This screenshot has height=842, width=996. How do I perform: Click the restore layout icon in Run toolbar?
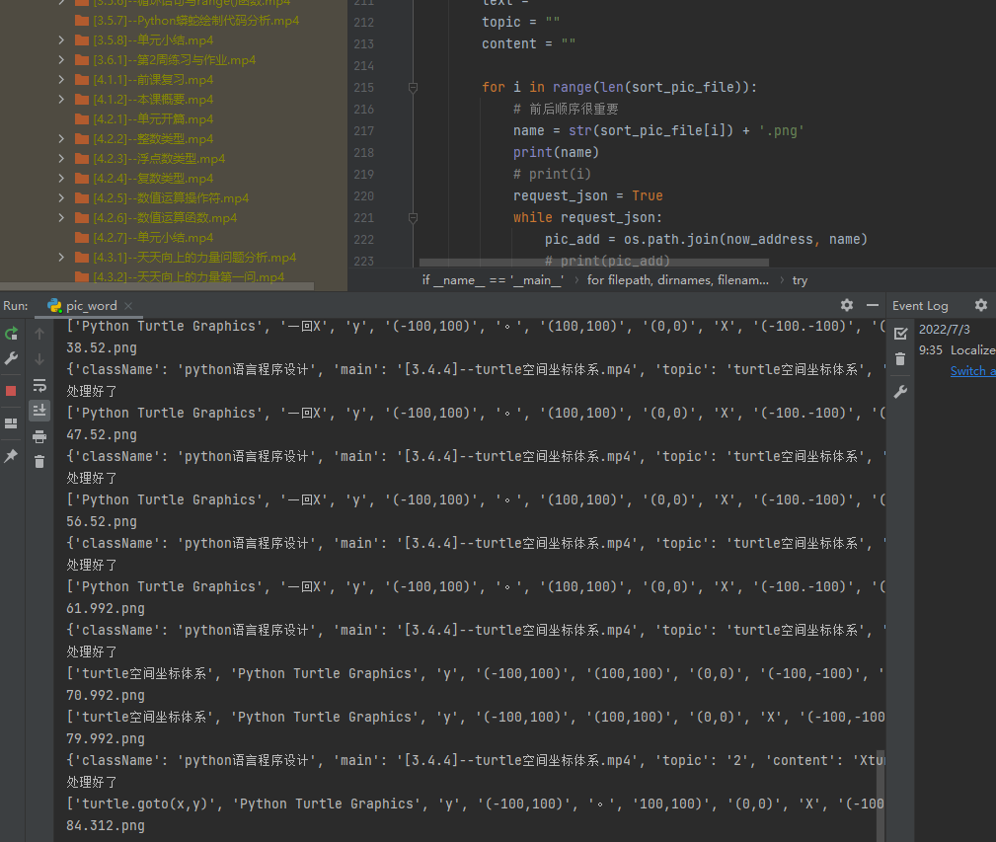click(11, 422)
